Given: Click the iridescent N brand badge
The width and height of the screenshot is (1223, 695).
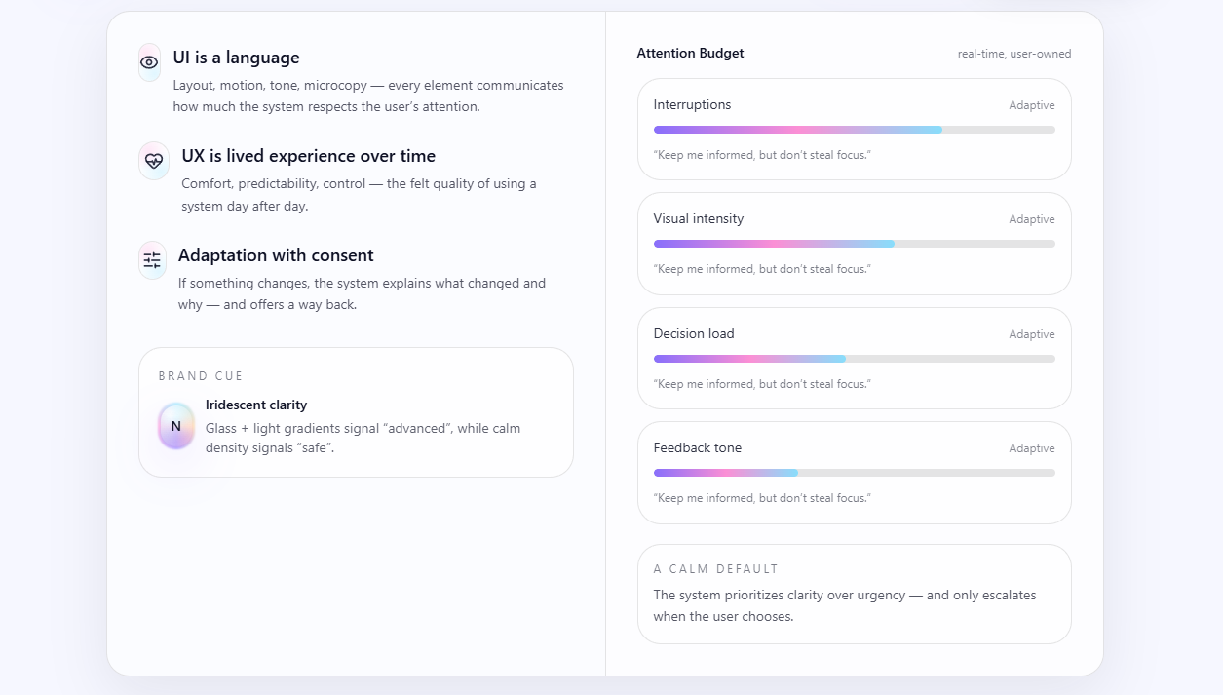Looking at the screenshot, I should (176, 426).
